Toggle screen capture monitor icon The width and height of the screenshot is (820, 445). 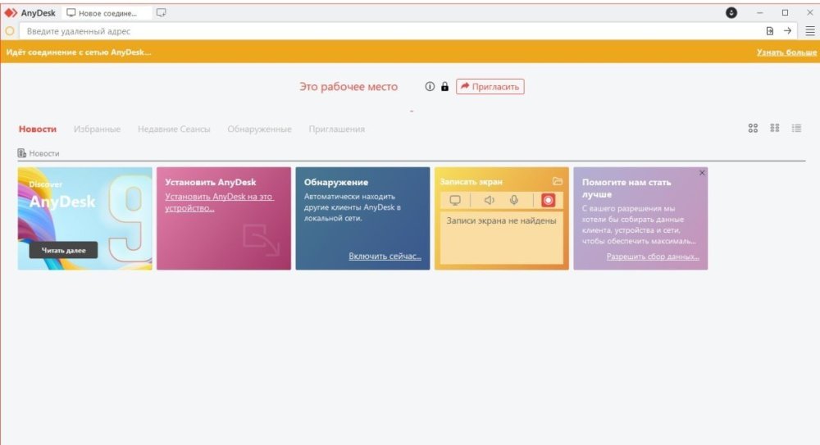tap(455, 200)
